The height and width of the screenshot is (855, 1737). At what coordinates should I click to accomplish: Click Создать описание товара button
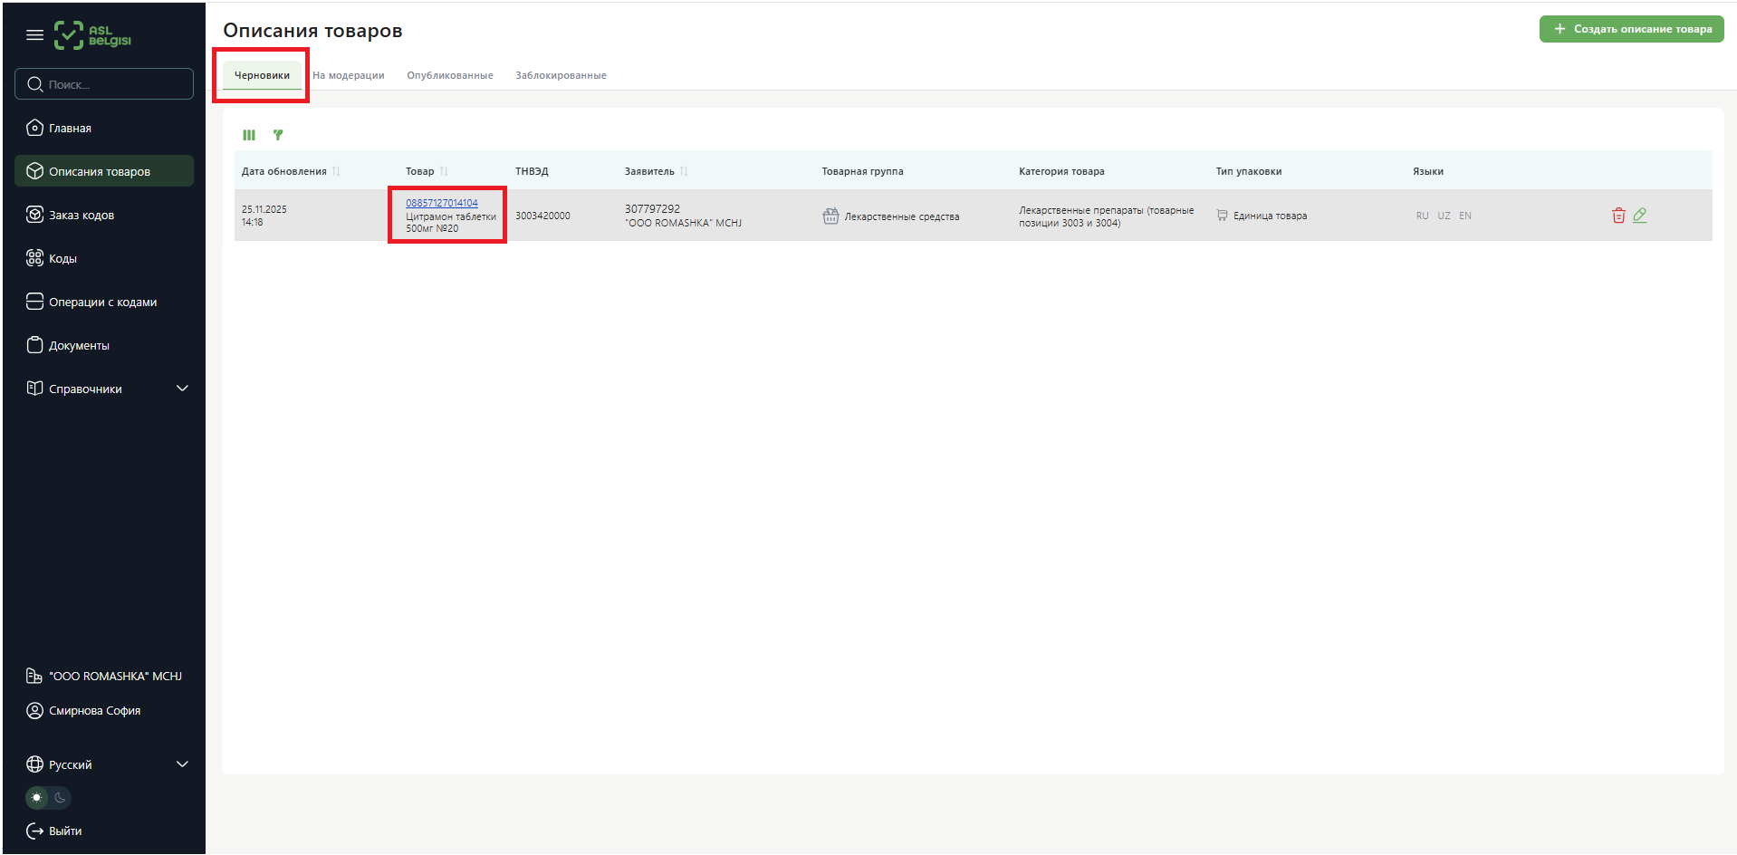click(x=1631, y=29)
